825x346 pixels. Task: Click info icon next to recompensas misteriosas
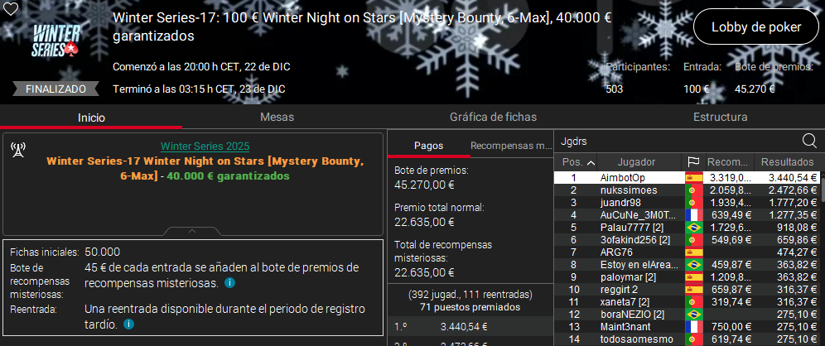[229, 283]
